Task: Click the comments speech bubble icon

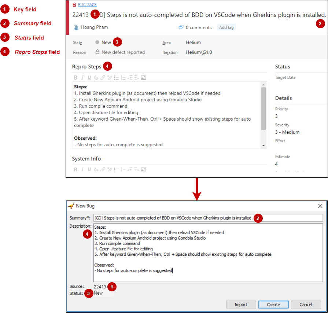Action: [x=181, y=27]
